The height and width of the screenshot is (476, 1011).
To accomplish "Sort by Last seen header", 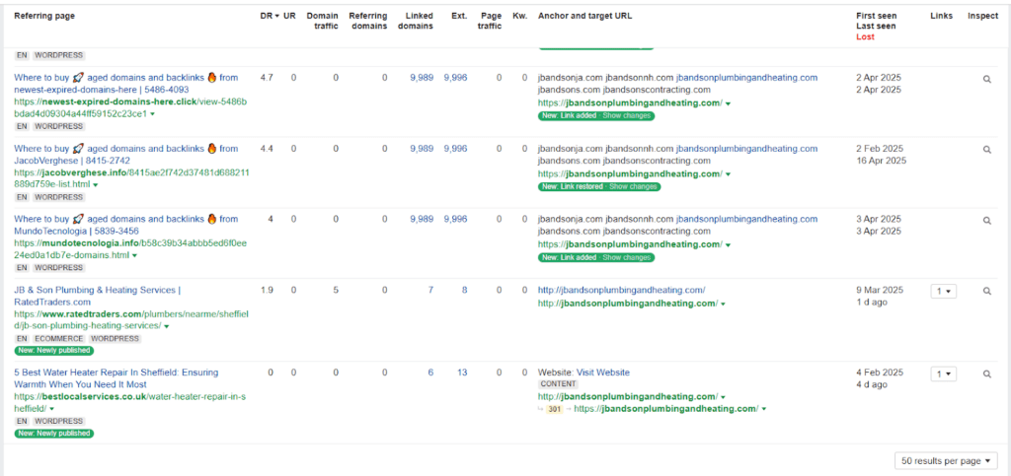I will pyautogui.click(x=876, y=27).
